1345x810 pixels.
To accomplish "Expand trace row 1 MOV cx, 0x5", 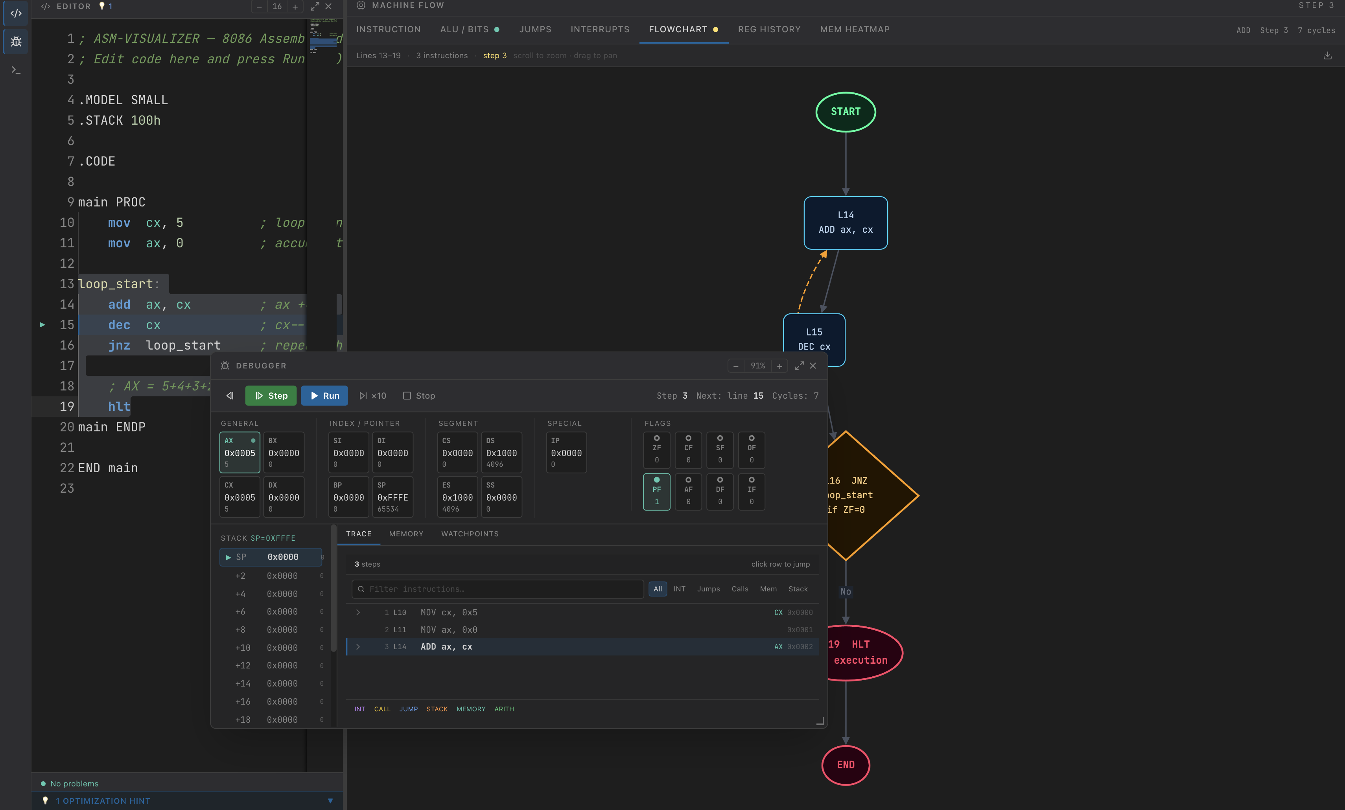I will pyautogui.click(x=358, y=612).
